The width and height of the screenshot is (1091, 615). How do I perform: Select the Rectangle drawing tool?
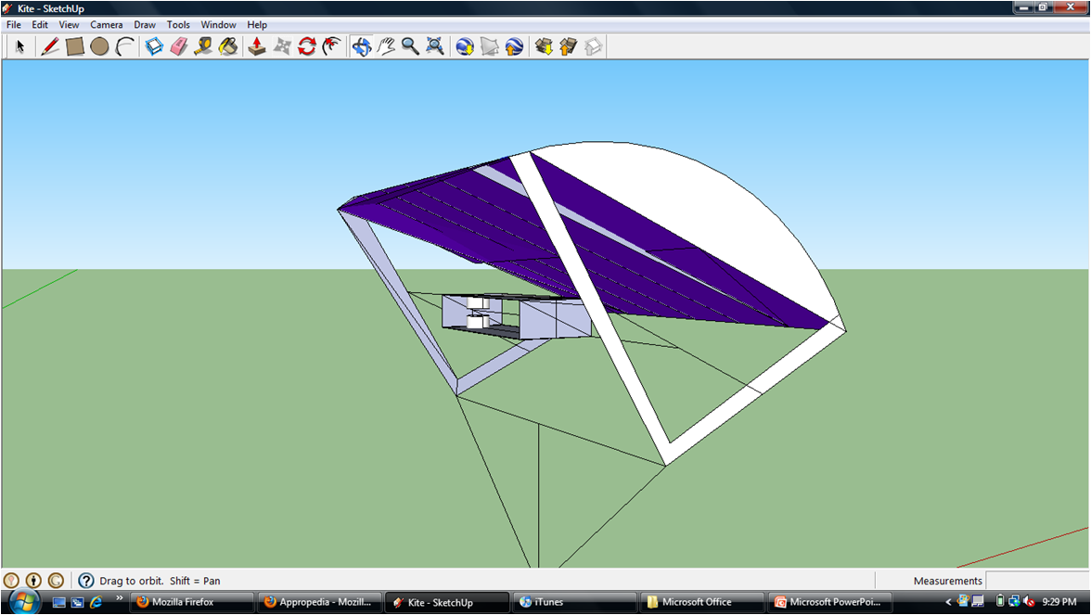click(75, 46)
